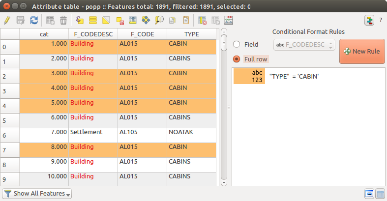
Task: Click the delete selected features trash icon
Action: click(63, 20)
